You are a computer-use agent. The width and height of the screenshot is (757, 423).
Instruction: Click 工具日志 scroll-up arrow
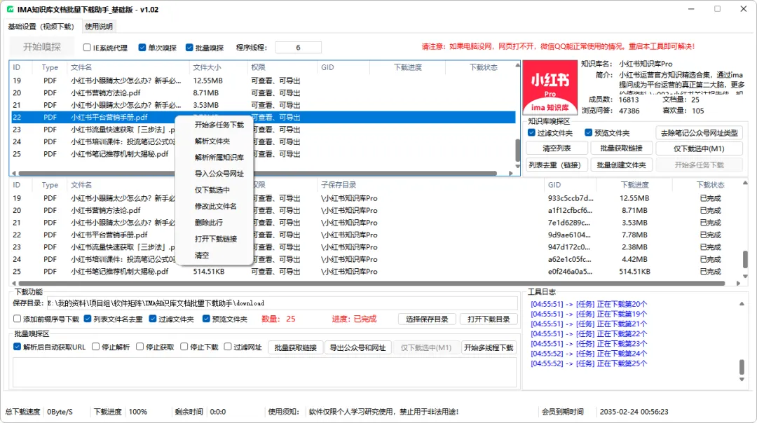point(742,304)
